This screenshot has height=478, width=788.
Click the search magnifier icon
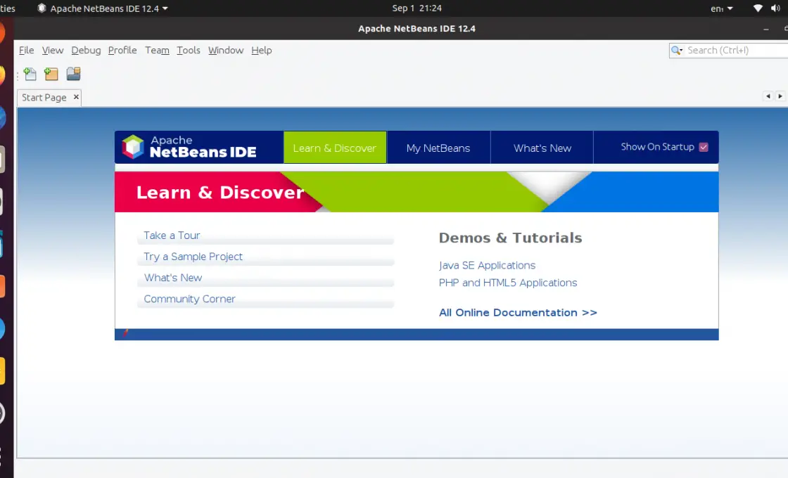click(x=677, y=50)
